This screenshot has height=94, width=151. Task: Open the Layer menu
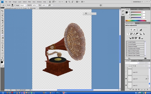(20, 2)
